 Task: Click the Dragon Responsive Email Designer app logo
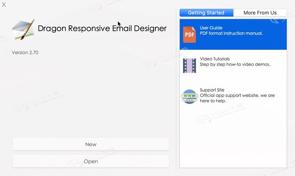[23, 30]
